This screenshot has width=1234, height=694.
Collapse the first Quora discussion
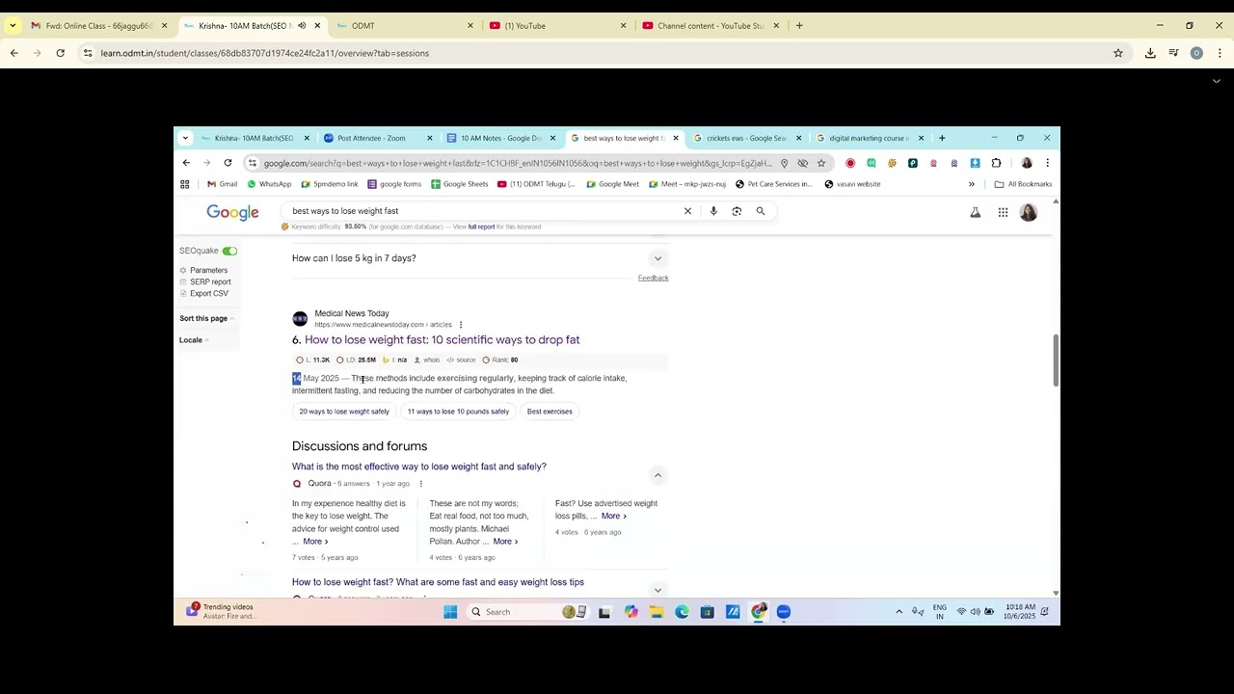pyautogui.click(x=657, y=475)
